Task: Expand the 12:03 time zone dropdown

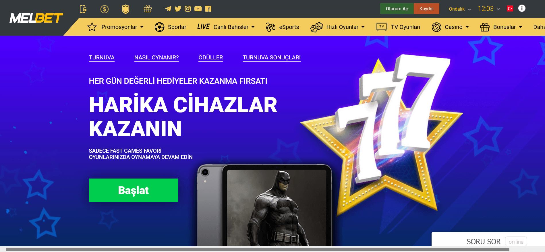Action: [489, 9]
